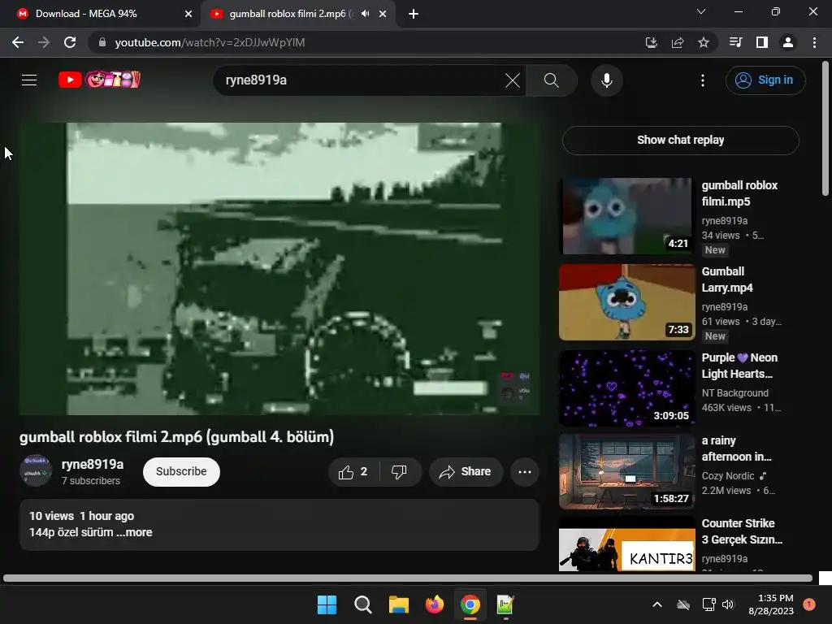Open the ryne8919a channel avatar
Viewport: 832px width, 624px height.
[36, 470]
